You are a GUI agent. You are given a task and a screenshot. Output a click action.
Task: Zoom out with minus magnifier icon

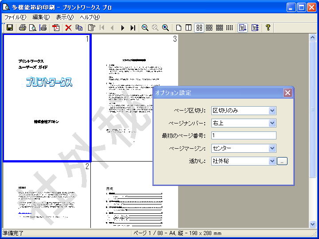(x=145, y=27)
